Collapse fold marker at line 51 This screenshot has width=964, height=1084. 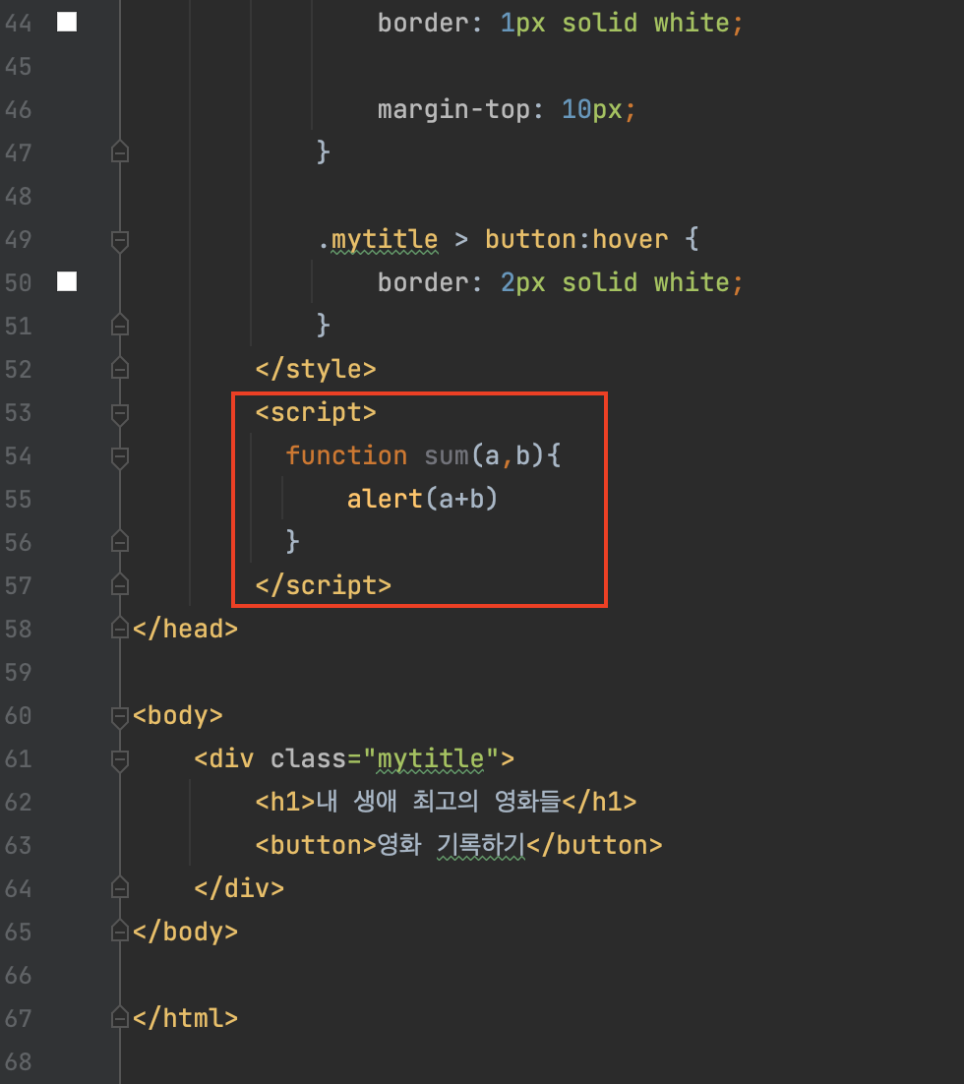point(120,326)
